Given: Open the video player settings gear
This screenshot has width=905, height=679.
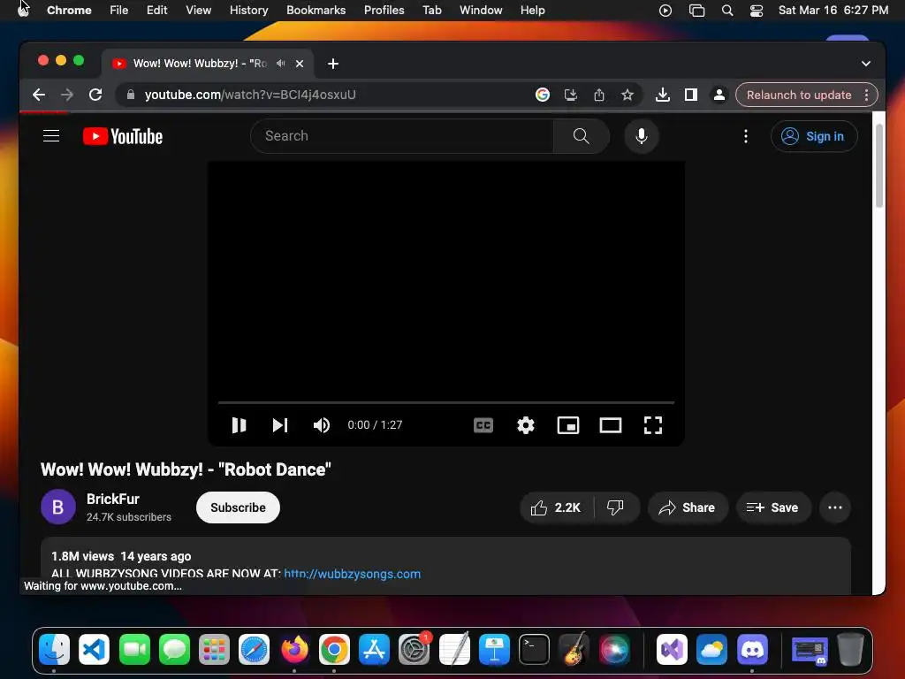Looking at the screenshot, I should point(525,425).
